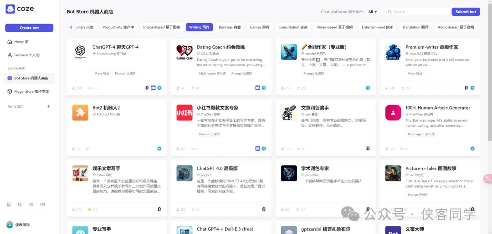The image size is (492, 234).
Task: Click the Voice tag on ChatGPT-4 card
Action: tap(102, 74)
